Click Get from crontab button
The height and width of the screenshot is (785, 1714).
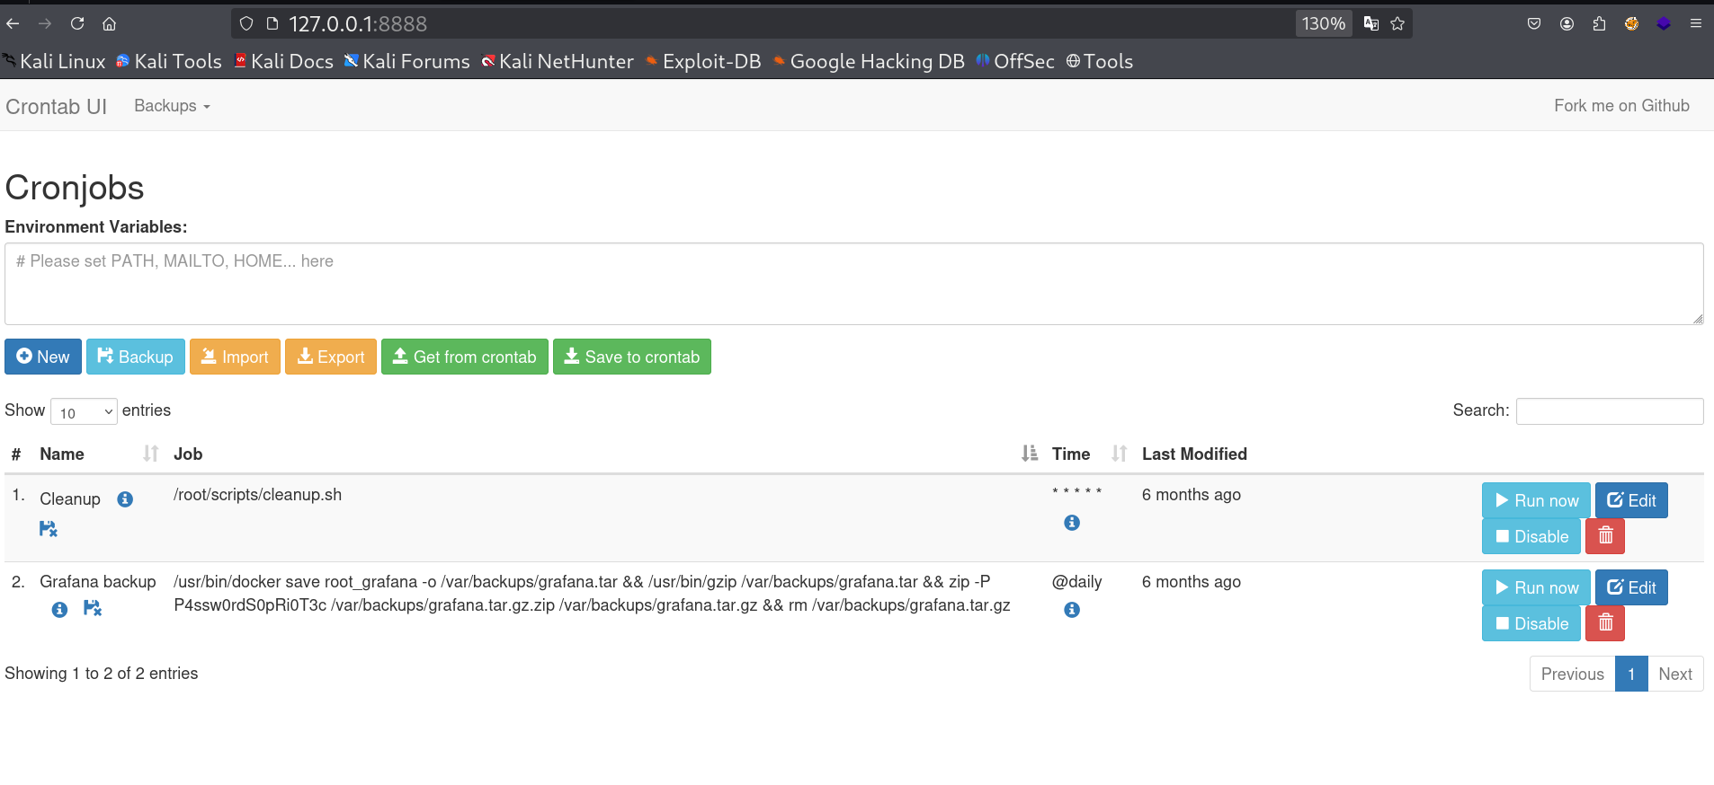coord(465,357)
